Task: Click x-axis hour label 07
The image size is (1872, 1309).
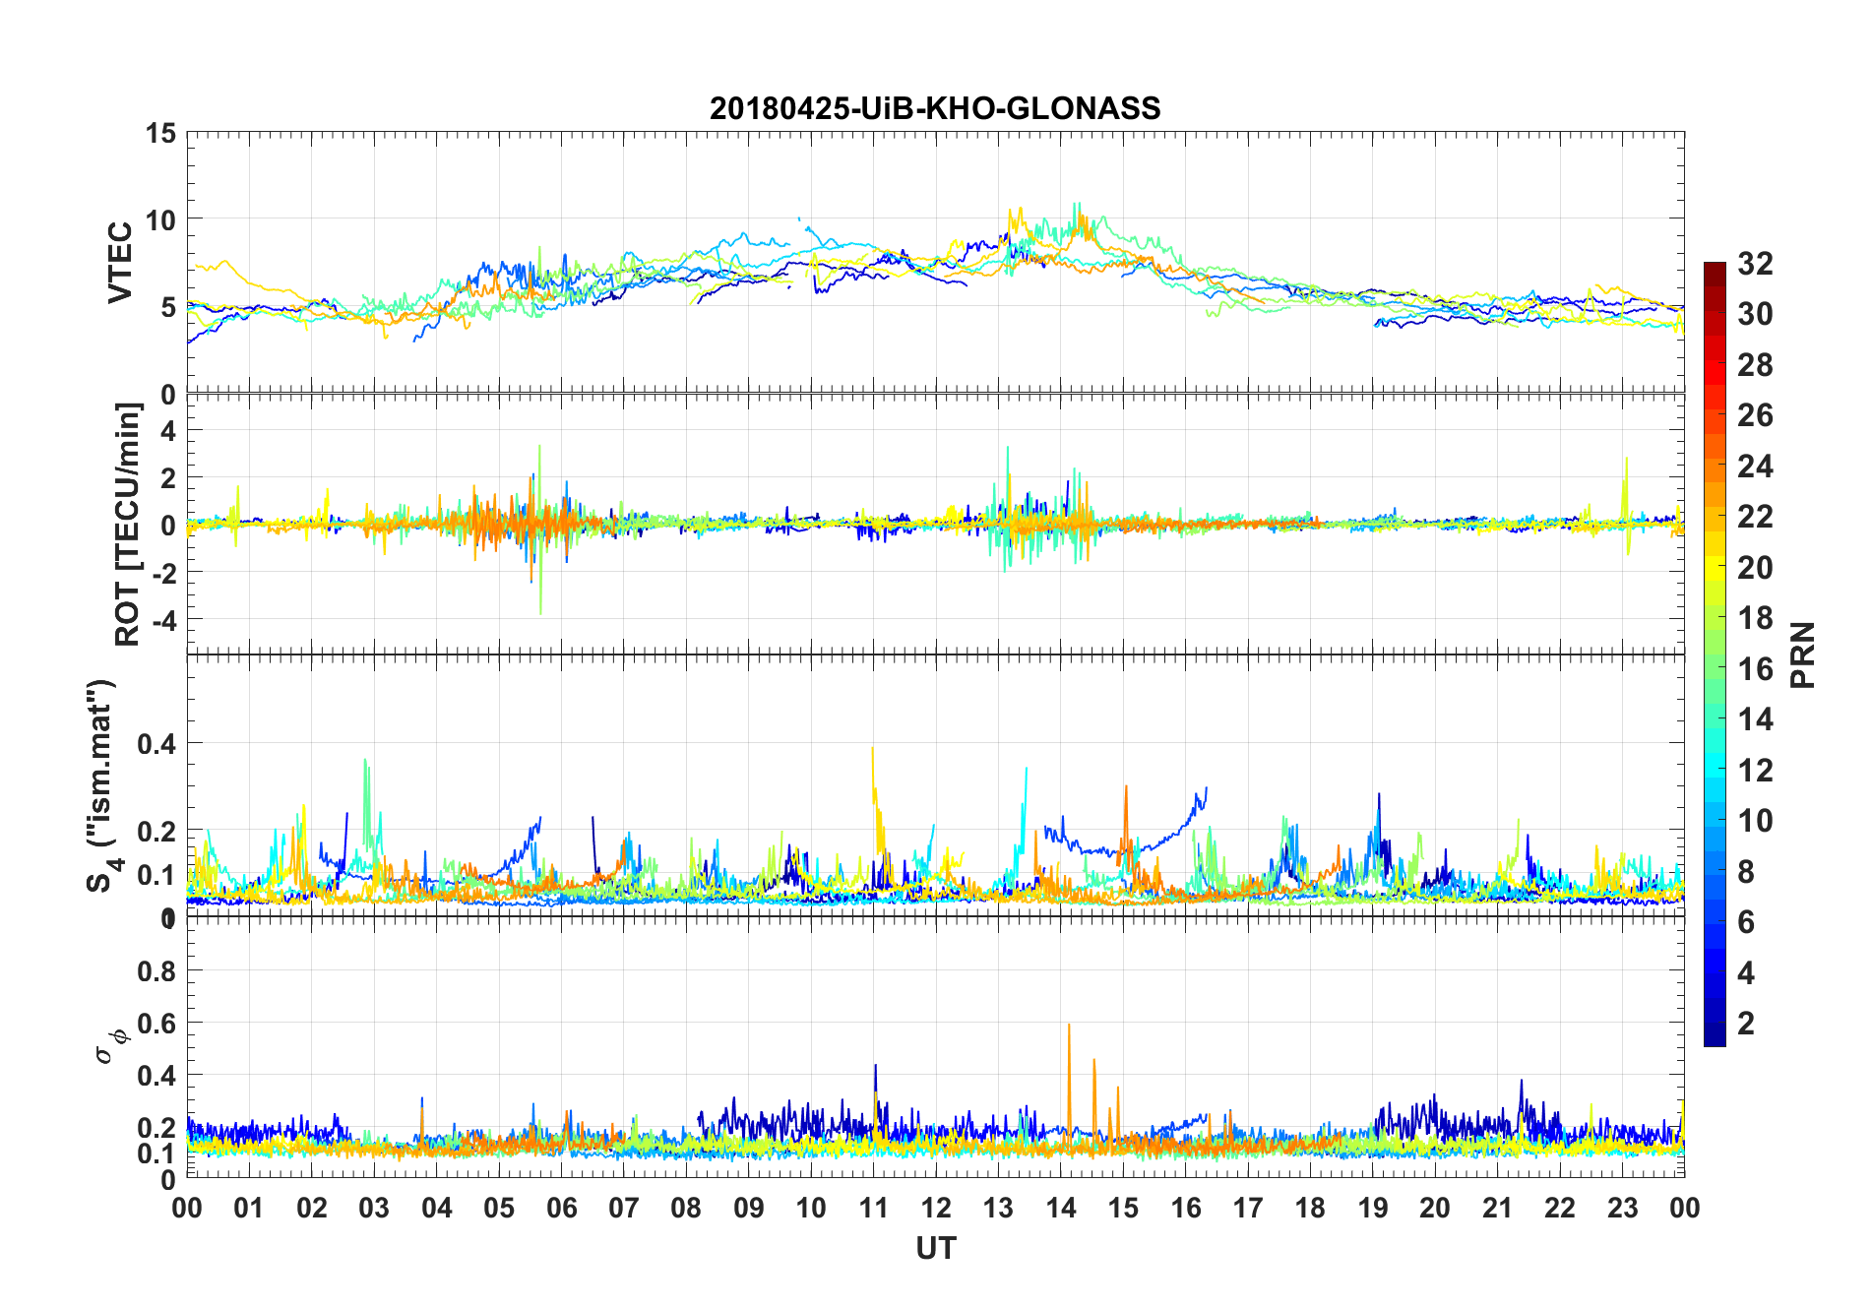Action: pos(624,1208)
